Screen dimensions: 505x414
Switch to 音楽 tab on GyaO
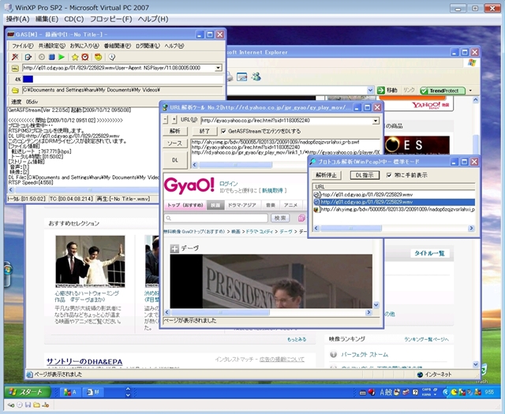pyautogui.click(x=270, y=205)
